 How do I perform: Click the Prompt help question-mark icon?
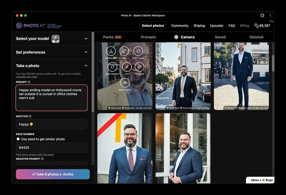(x=29, y=82)
